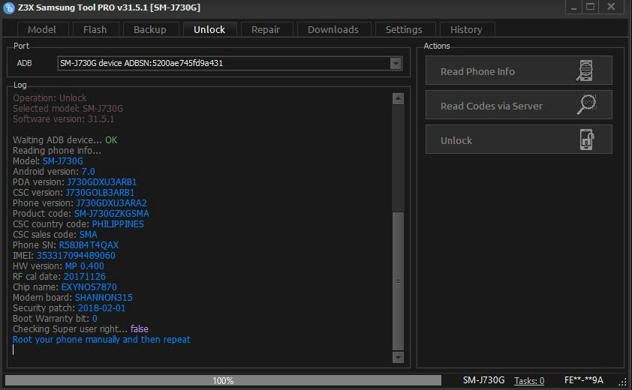Click the Boot Warranty bit 0 value

pyautogui.click(x=95, y=318)
